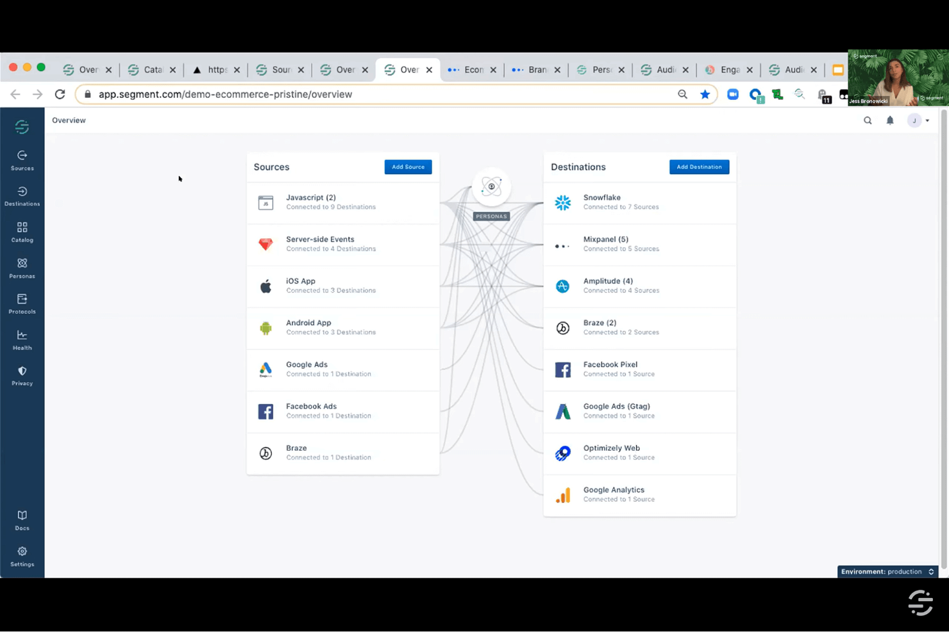Switch to the "Econ" browser tab

[x=473, y=70]
